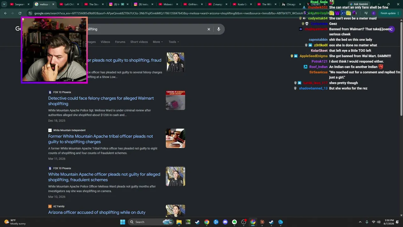Click the page vertical scrollbar
403x227 pixels.
click(401, 69)
